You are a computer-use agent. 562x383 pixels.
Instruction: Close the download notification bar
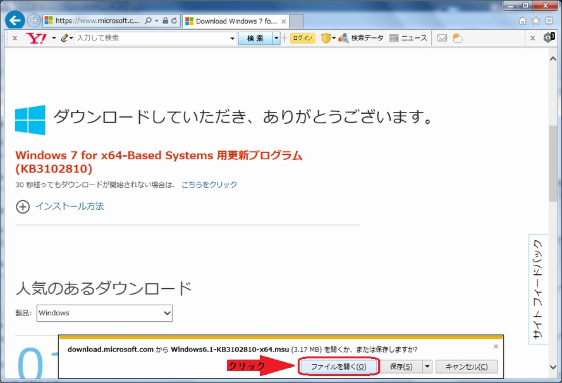pyautogui.click(x=496, y=346)
